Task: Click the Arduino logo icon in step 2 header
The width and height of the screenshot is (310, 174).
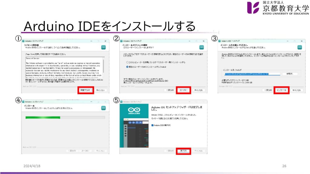Action: tap(201, 47)
